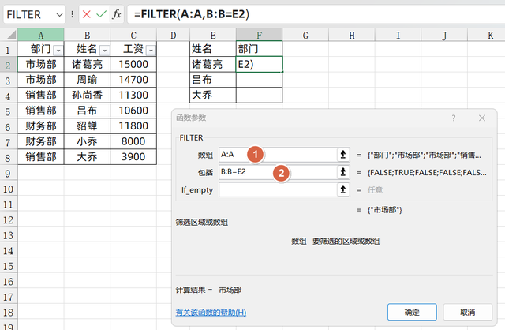The width and height of the screenshot is (505, 330).
Task: Click collapse-dialog arrow for 包括 field
Action: click(x=343, y=172)
